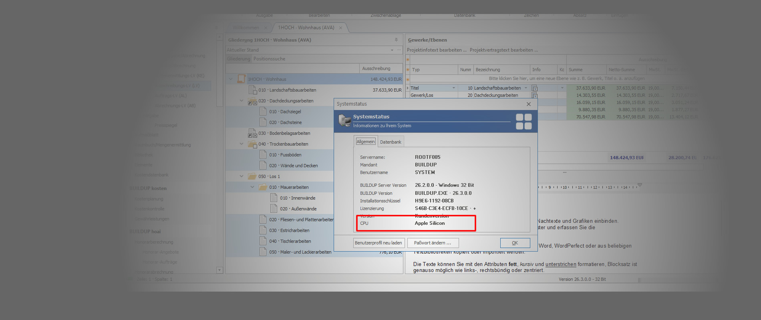The image size is (761, 320).
Task: Click the document icon beside 010 Dachziegel
Action: (263, 111)
